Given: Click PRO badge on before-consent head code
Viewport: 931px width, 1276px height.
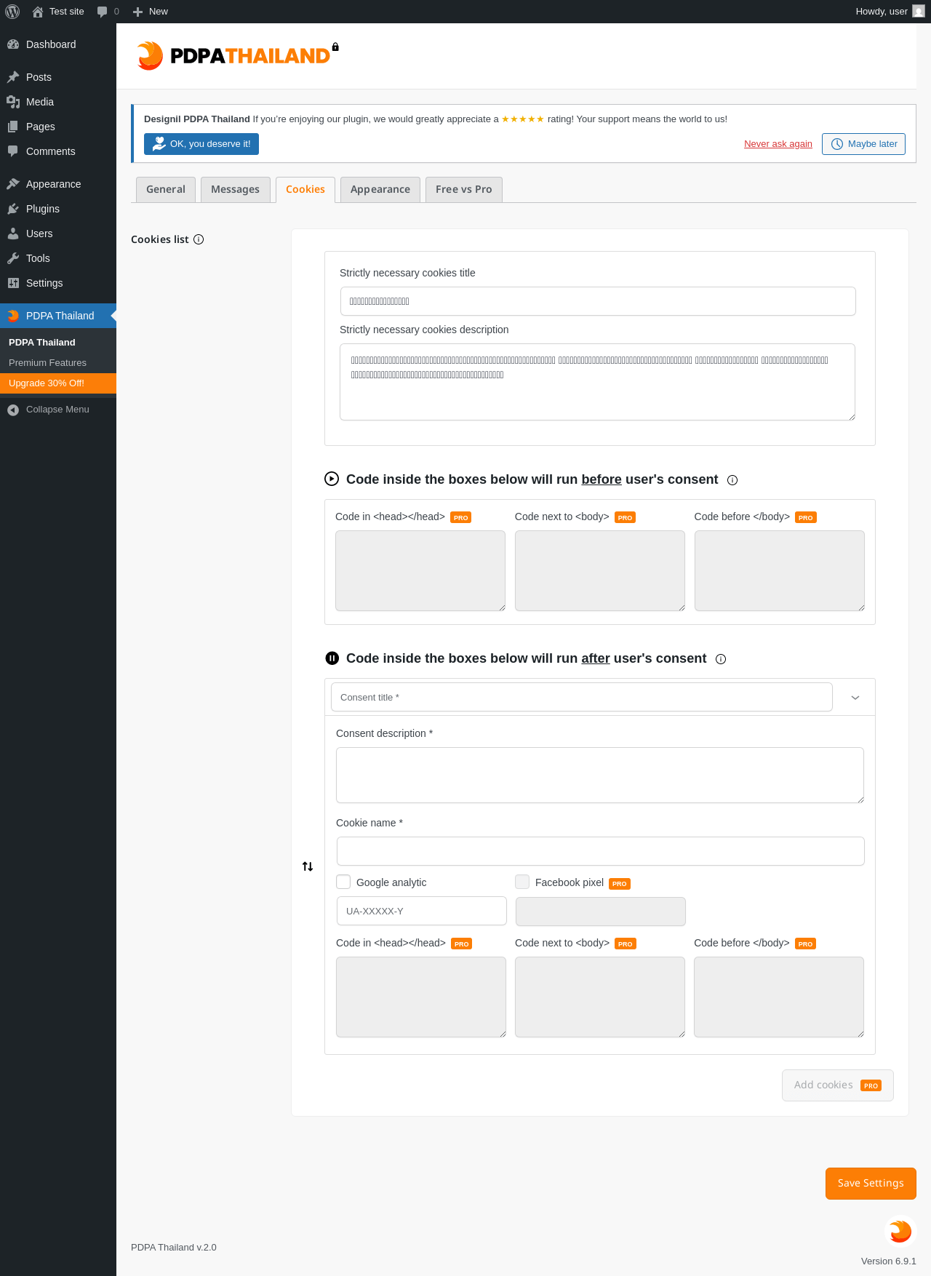Looking at the screenshot, I should click(461, 517).
